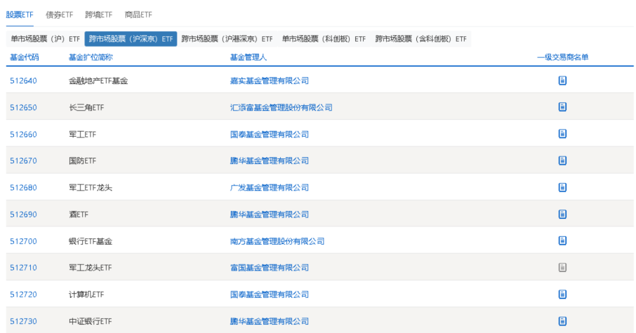
Task: Open fund code 512660 link
Action: point(24,134)
